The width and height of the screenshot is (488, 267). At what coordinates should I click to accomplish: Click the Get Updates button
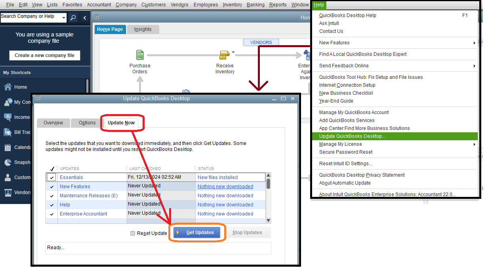(197, 233)
